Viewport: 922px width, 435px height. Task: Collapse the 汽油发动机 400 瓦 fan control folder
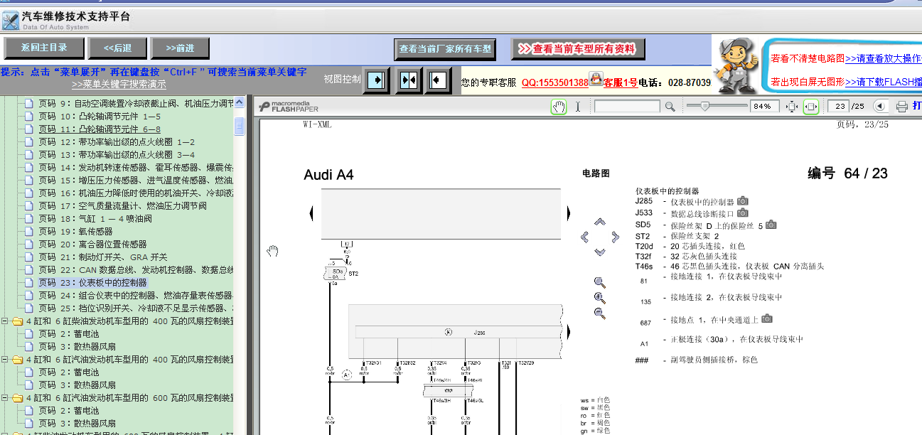6,360
